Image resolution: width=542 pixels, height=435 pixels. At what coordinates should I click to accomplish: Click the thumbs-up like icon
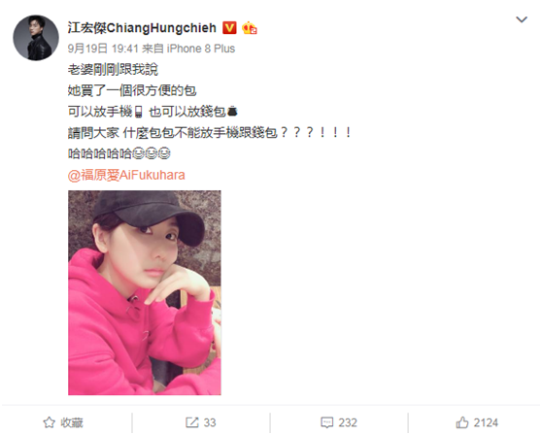pos(462,422)
